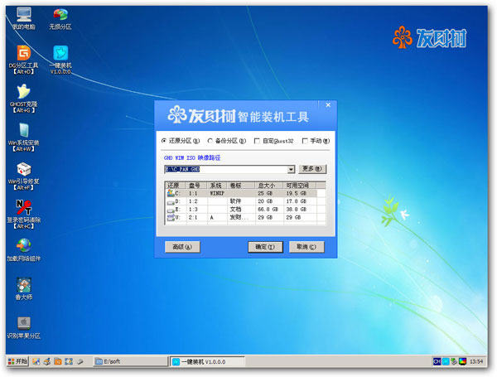Expand the image path dropdown arrow
Viewport: 497px width, 377px height.
(x=291, y=170)
